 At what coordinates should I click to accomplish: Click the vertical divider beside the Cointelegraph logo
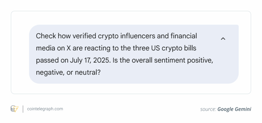click(x=23, y=109)
